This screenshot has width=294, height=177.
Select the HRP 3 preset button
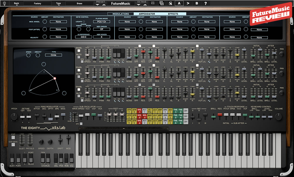160,122
